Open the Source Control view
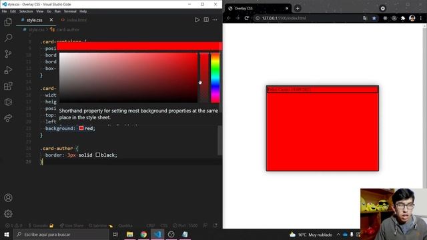The height and width of the screenshot is (240, 427). (8, 53)
